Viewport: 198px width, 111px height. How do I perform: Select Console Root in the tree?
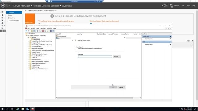(31, 34)
